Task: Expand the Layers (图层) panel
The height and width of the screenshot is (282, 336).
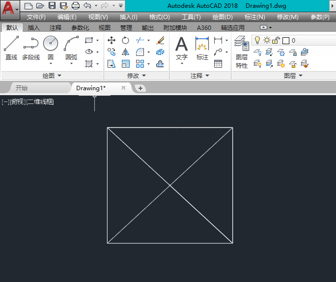Action: [x=293, y=76]
